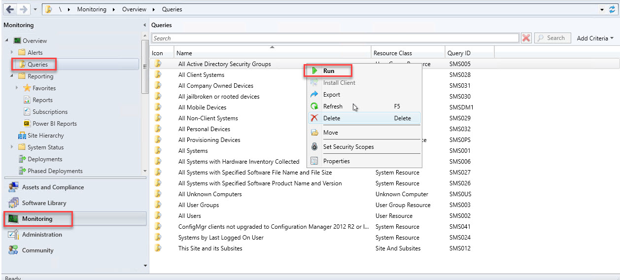Collapse the Reporting tree node

tap(12, 76)
